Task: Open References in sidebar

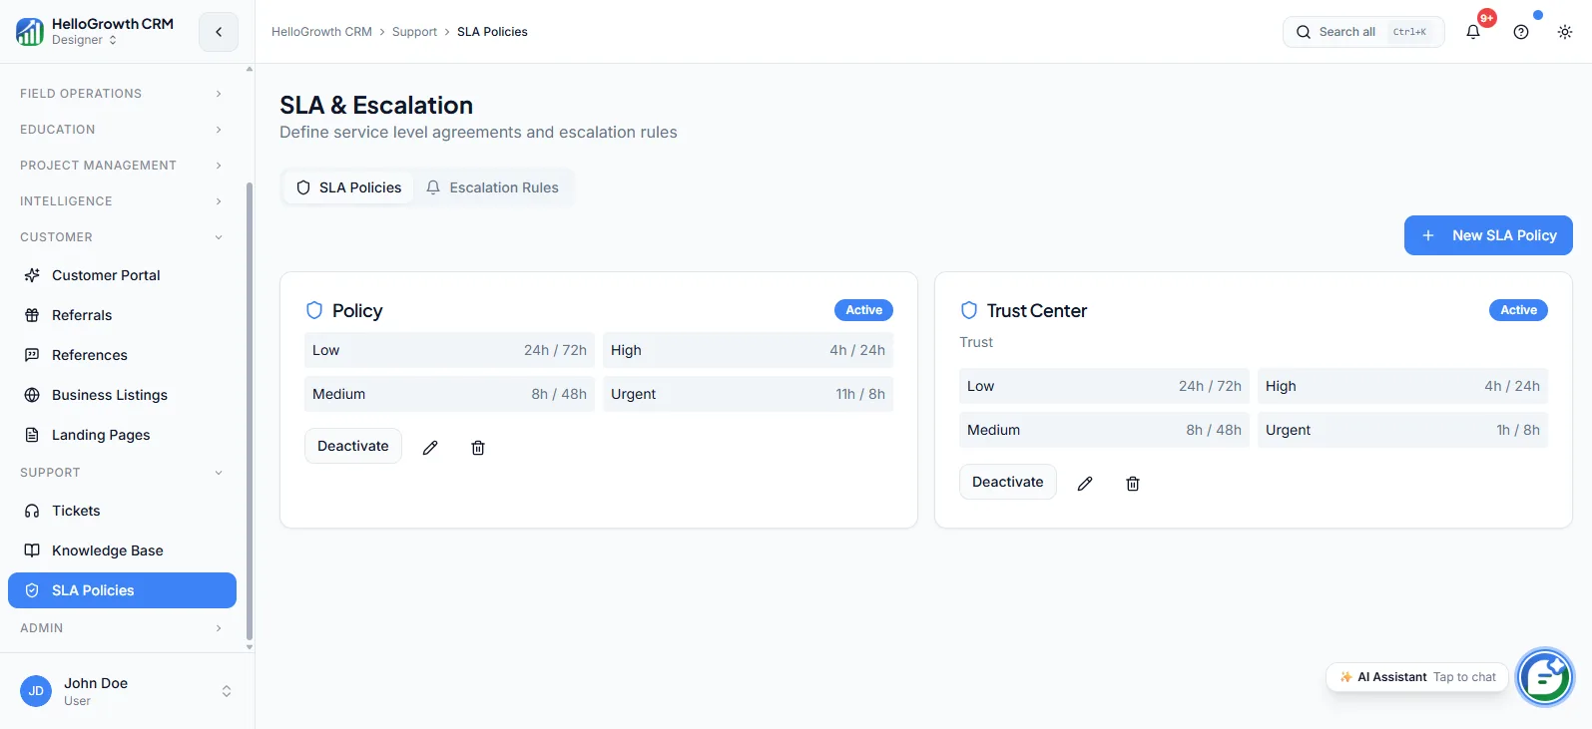Action: tap(122, 355)
